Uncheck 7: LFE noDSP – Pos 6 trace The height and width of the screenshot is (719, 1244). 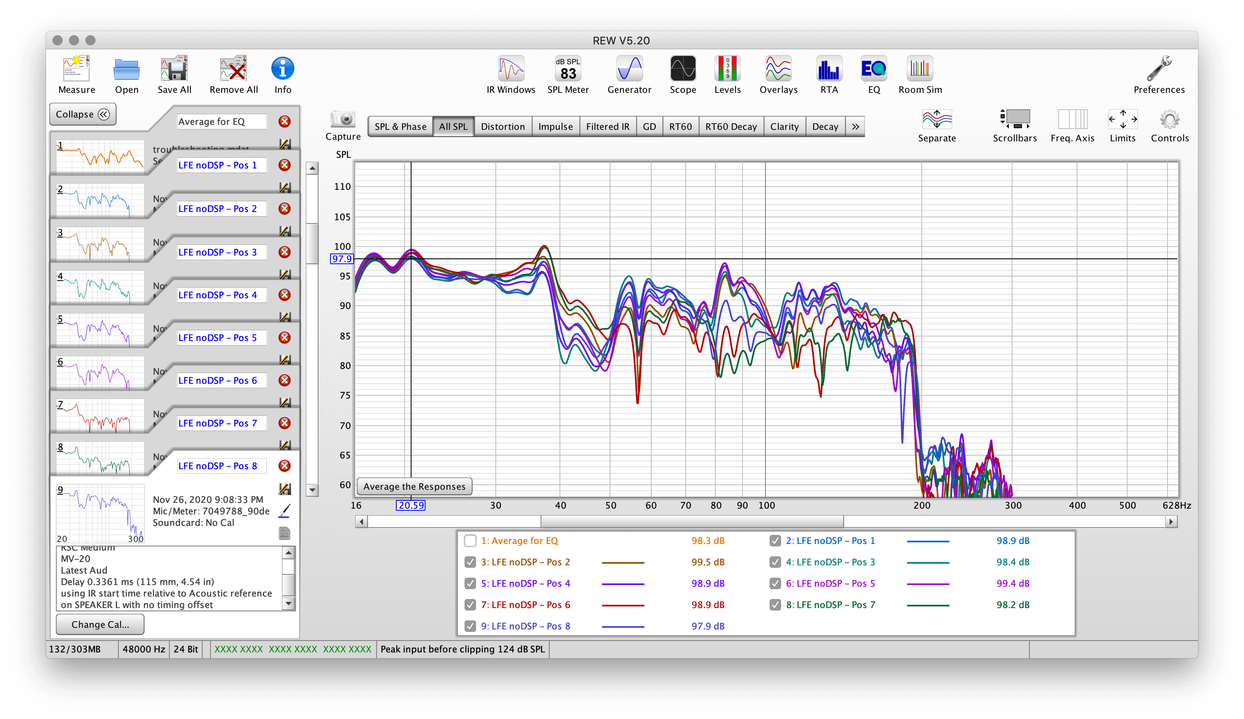470,604
